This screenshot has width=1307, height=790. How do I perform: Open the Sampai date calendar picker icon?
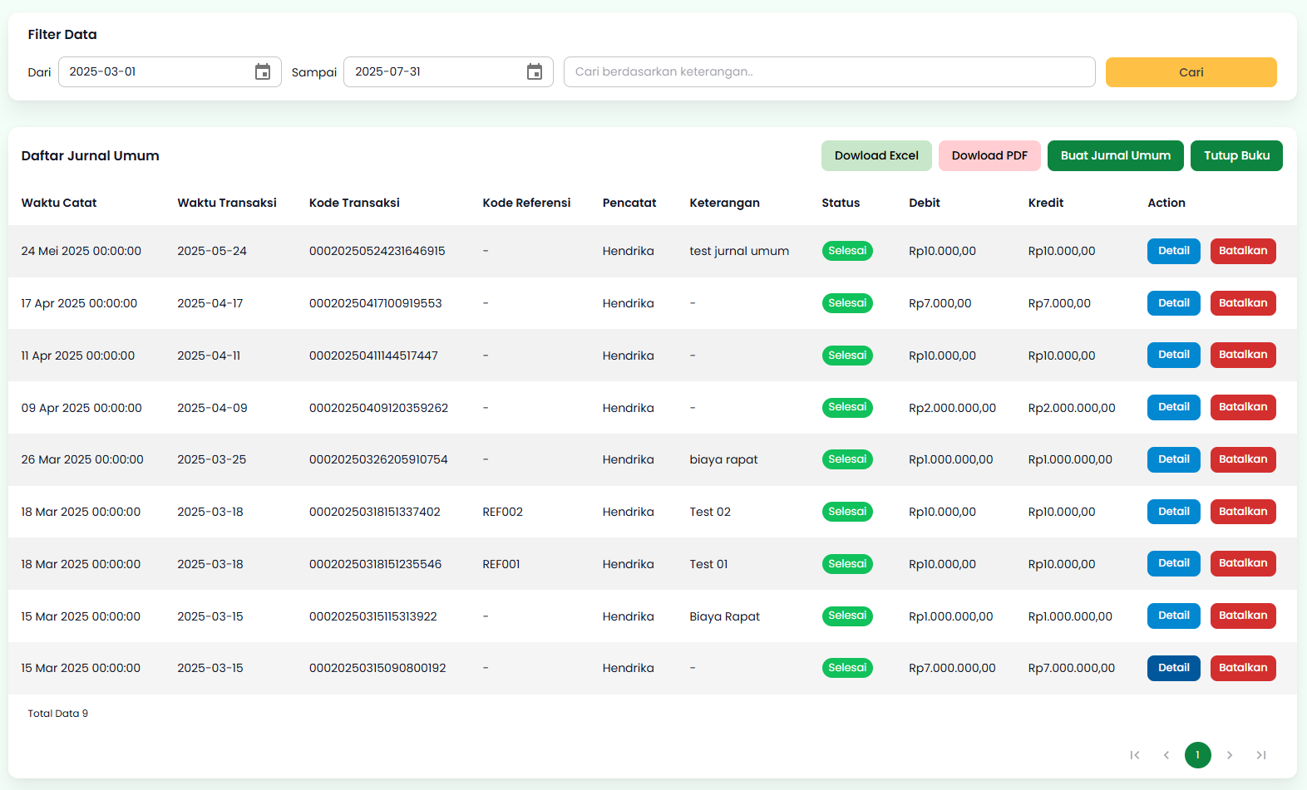(535, 72)
